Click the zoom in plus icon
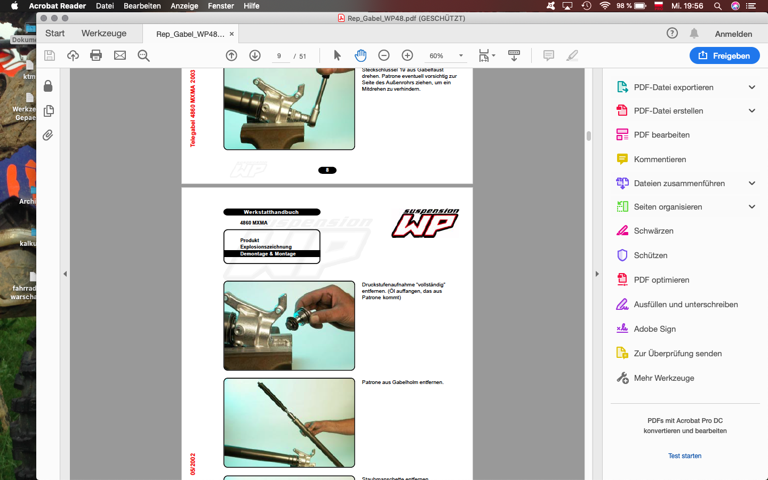 click(407, 55)
